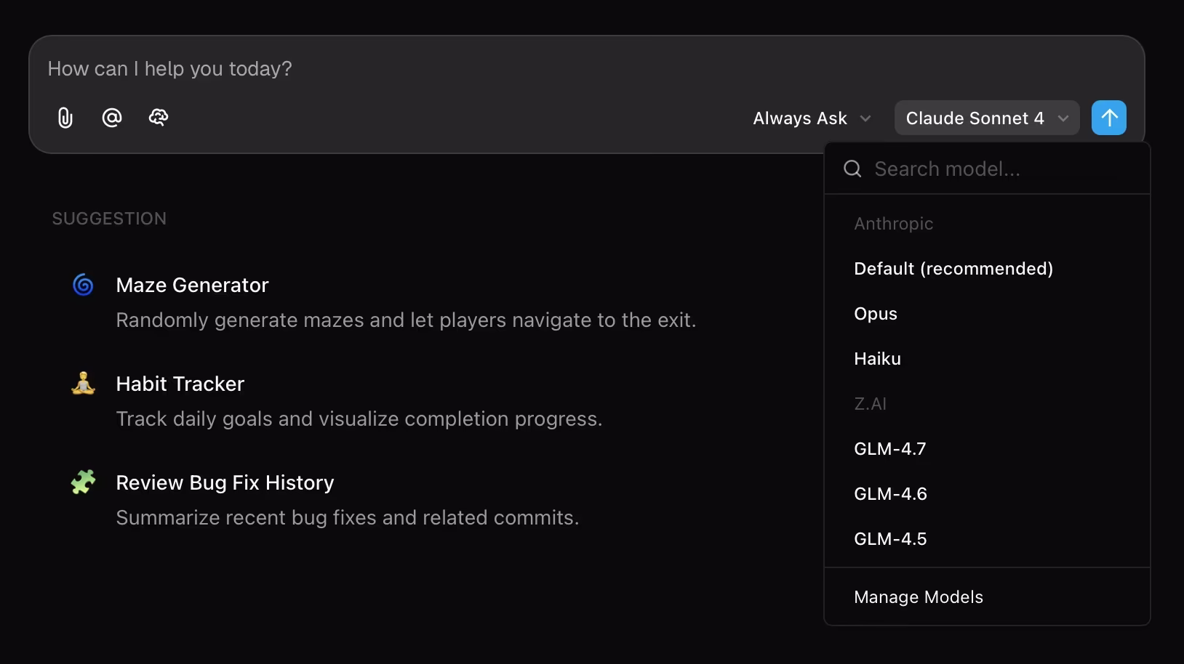Click the 'How can I help you today?' prompt box
This screenshot has width=1184, height=664.
point(509,69)
